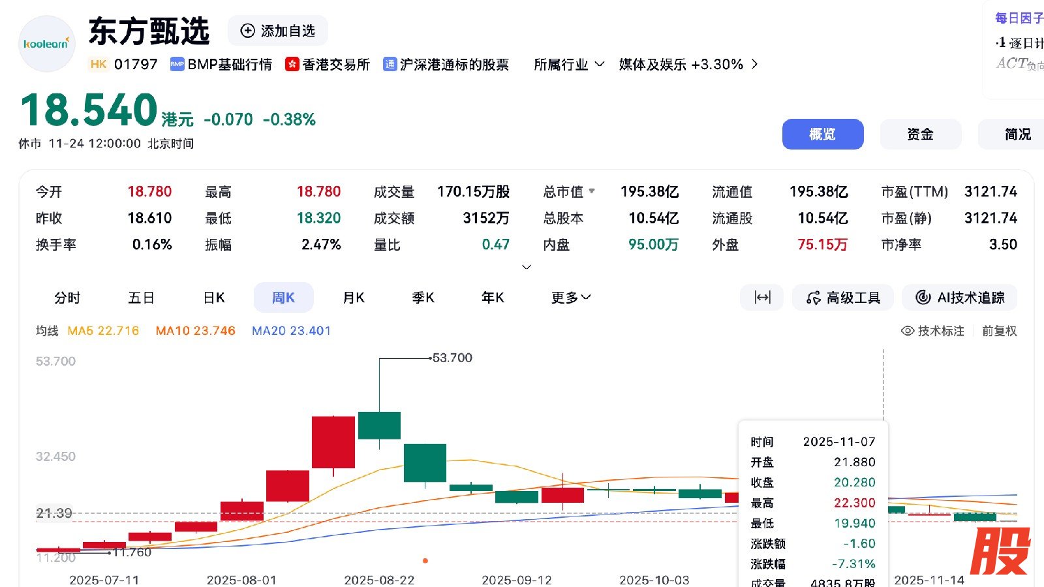Click the 香港交易所 red flag icon
The width and height of the screenshot is (1044, 587).
point(292,64)
